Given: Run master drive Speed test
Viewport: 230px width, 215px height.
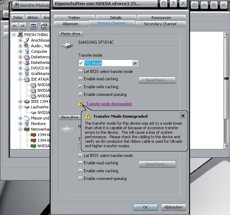Looking at the screenshot, I should click(157, 80).
